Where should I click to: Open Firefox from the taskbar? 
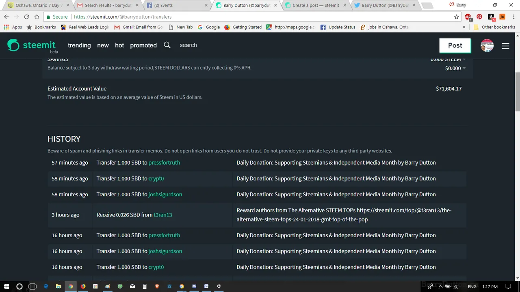pos(83,286)
